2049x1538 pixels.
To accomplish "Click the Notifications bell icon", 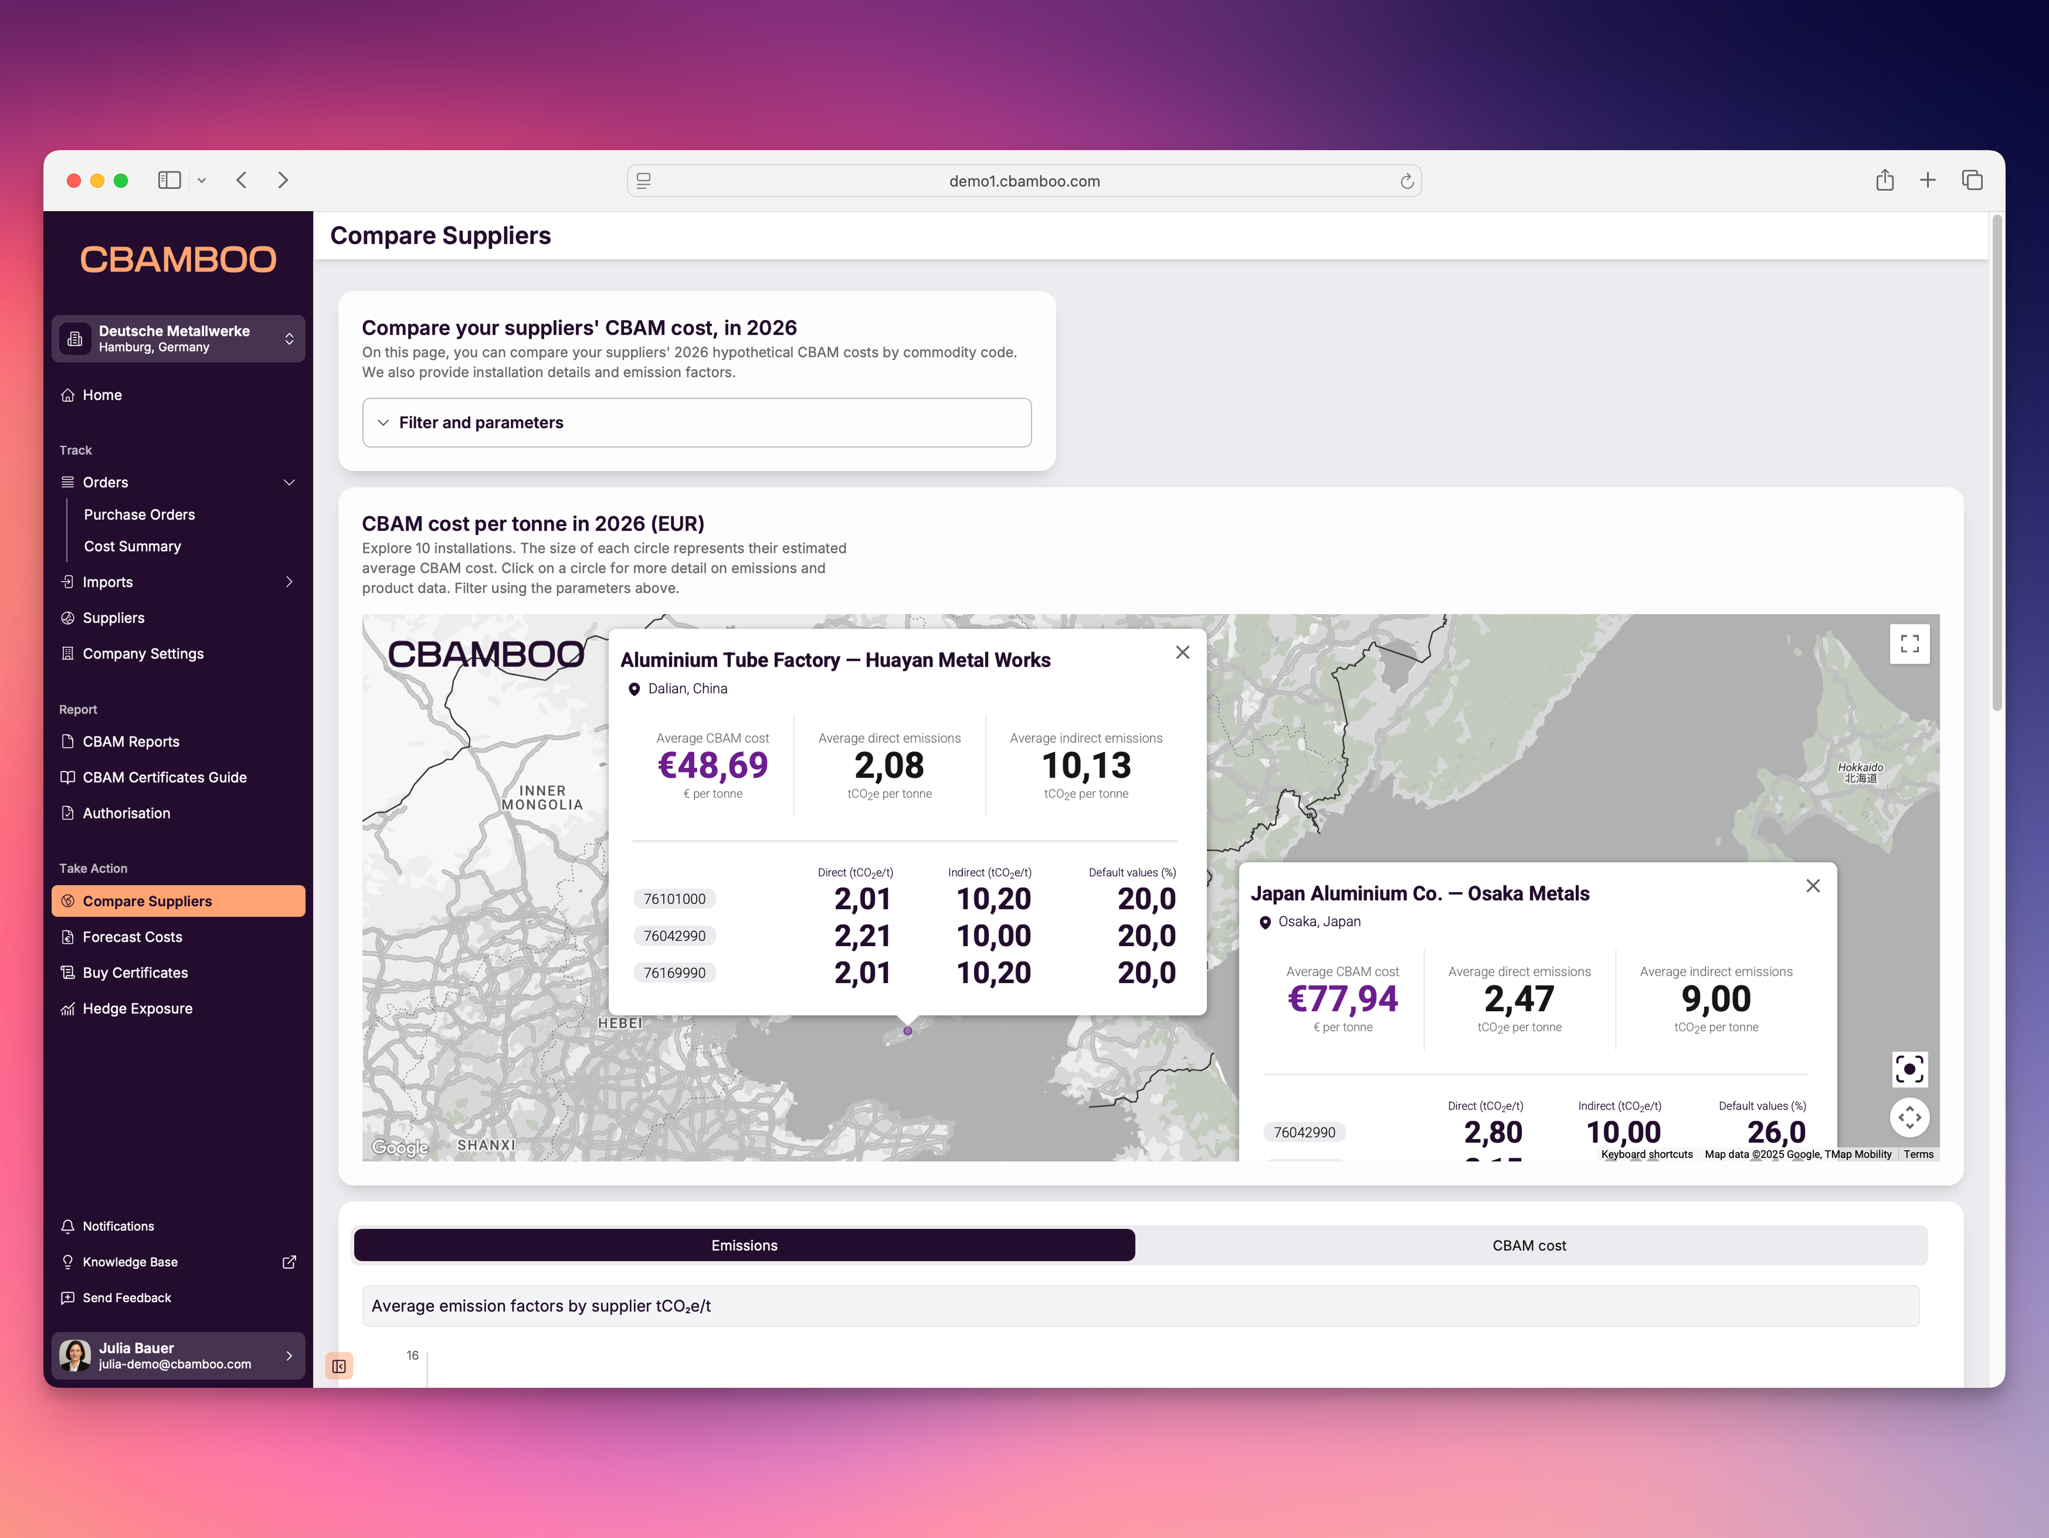I will [x=68, y=1226].
